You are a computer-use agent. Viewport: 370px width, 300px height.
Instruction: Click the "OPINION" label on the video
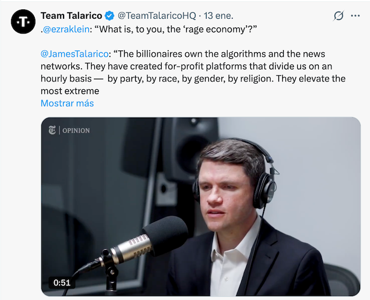[76, 130]
